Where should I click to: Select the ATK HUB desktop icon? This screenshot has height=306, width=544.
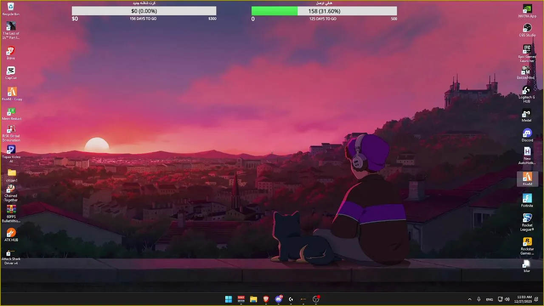pos(11,235)
